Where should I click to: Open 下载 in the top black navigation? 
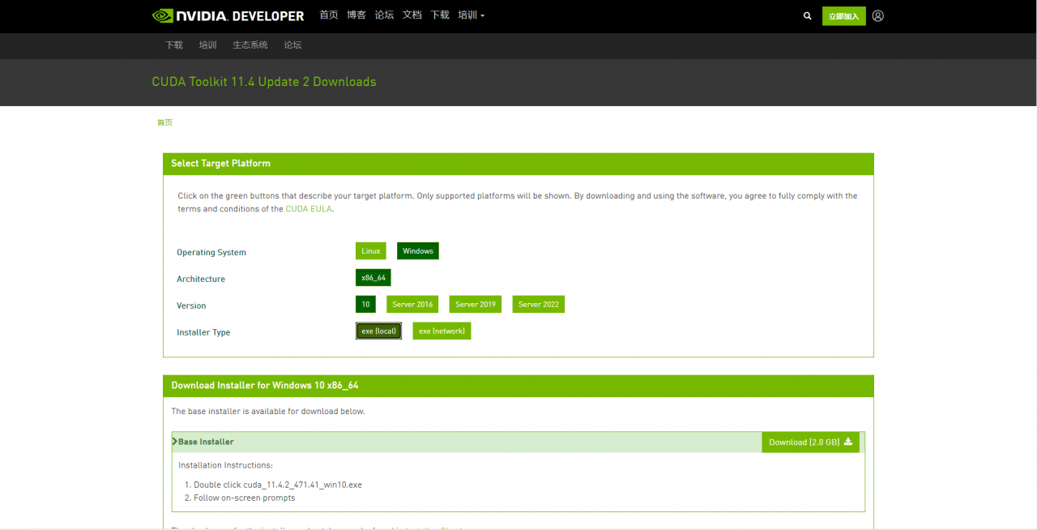tap(440, 15)
